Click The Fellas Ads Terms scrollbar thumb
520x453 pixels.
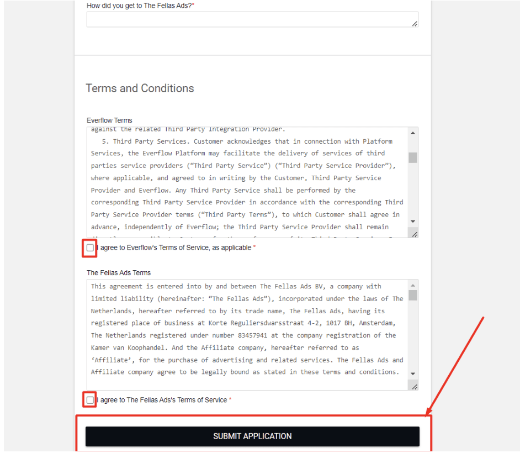(413, 295)
